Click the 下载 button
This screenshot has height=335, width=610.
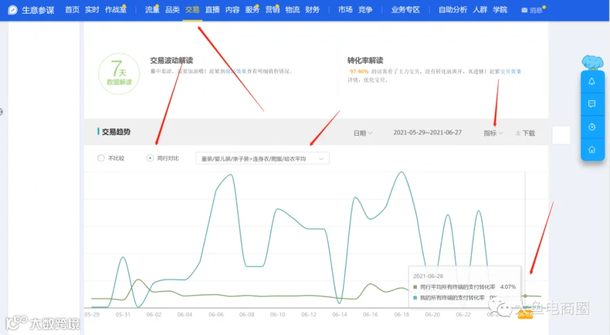525,133
